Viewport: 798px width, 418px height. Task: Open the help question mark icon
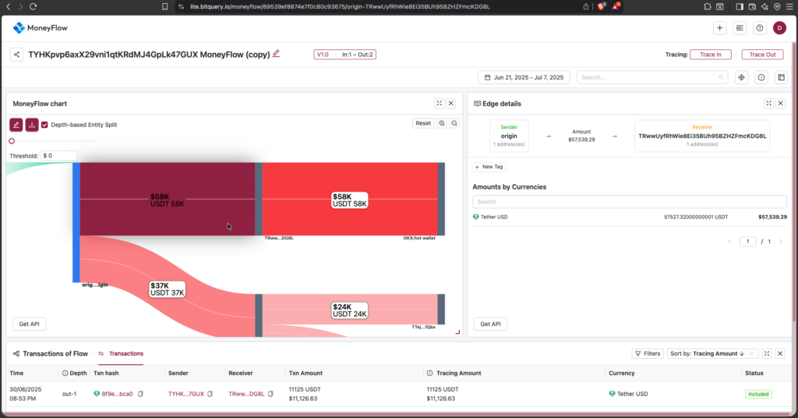click(759, 28)
